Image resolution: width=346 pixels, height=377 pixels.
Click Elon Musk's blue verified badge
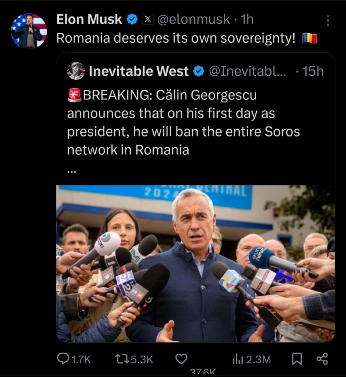pos(132,19)
